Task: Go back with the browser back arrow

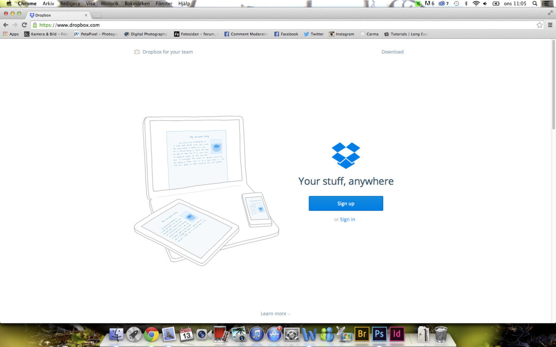Action: tap(6, 25)
